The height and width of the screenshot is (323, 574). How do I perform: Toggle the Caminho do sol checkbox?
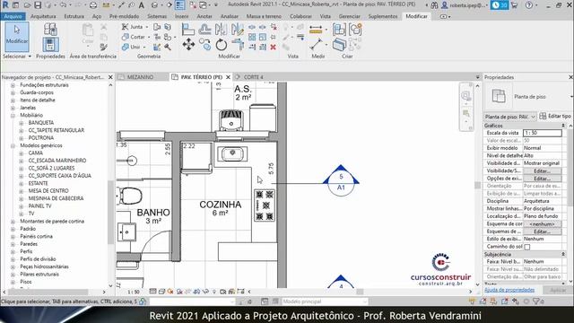527,247
